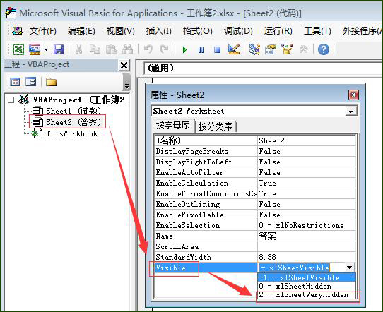The height and width of the screenshot is (312, 383).
Task: Click the StandardWidth value 8.38
Action: [307, 257]
